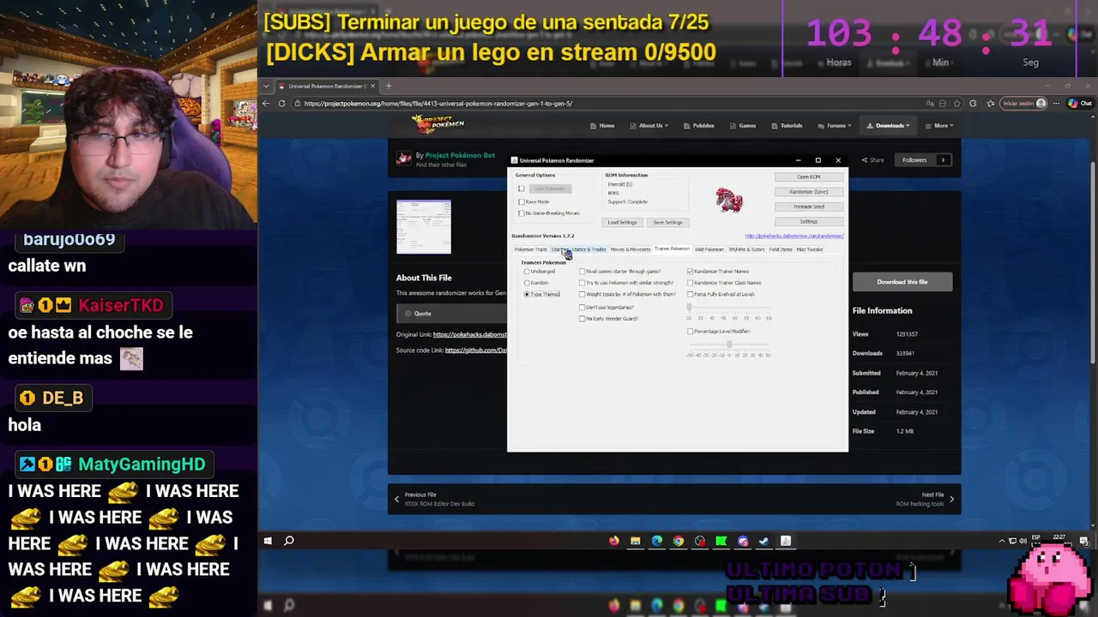1098x617 pixels.
Task: Click the Followers button
Action: click(x=925, y=160)
